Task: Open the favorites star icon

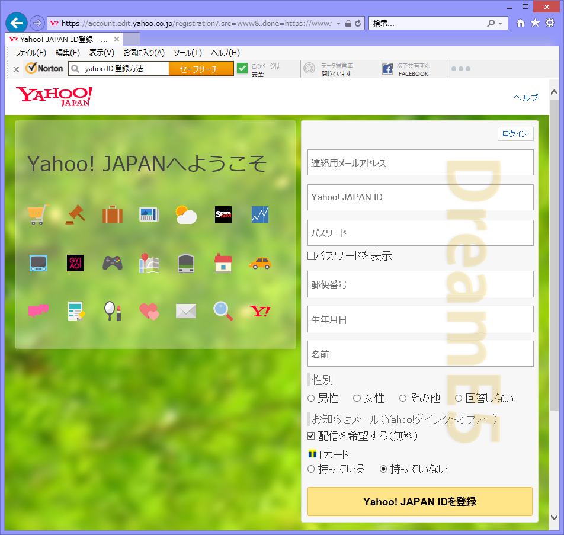Action: (535, 23)
